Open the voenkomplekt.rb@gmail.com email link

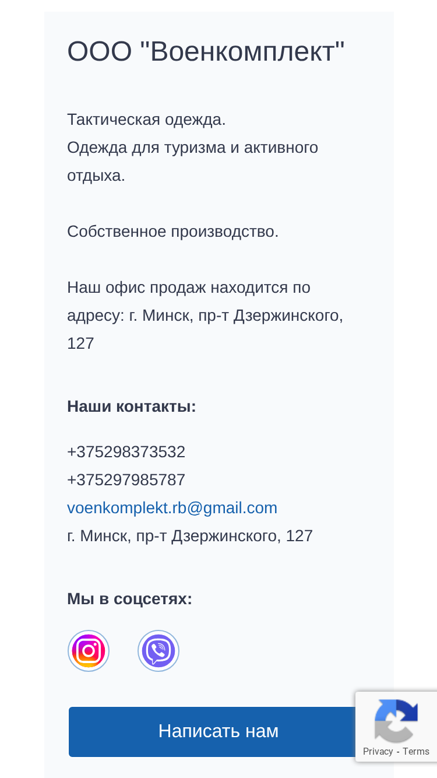pos(172,508)
